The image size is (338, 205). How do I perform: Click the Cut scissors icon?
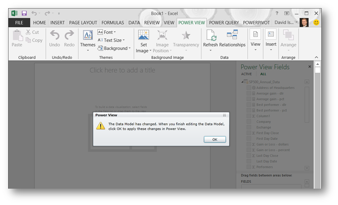click(x=28, y=32)
